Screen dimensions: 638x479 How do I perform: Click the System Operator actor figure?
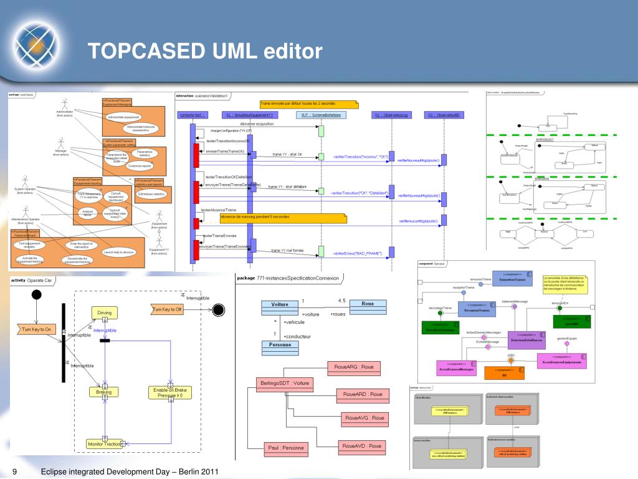click(x=25, y=181)
